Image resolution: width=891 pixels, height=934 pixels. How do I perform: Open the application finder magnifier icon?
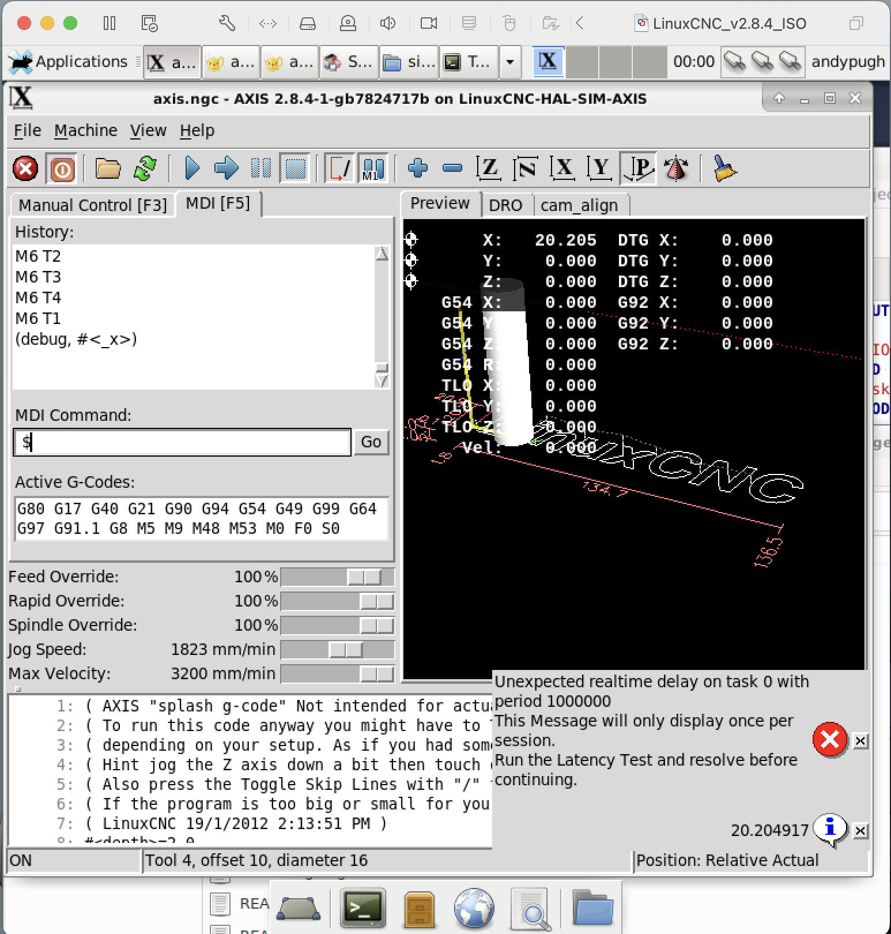click(532, 909)
